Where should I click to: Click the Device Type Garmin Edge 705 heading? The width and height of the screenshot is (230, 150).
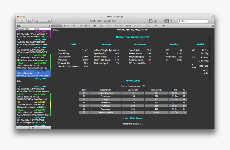133,37
